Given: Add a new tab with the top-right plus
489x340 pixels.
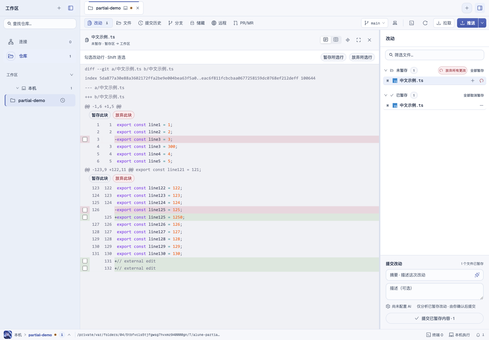Looking at the screenshot, I should 467,8.
